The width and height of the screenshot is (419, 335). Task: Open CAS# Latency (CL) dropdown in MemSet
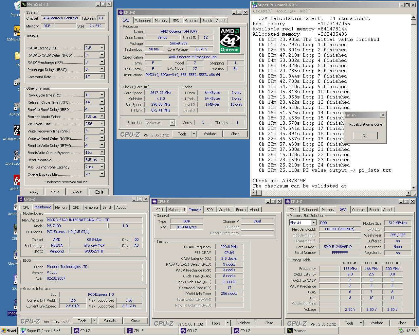[x=102, y=48]
